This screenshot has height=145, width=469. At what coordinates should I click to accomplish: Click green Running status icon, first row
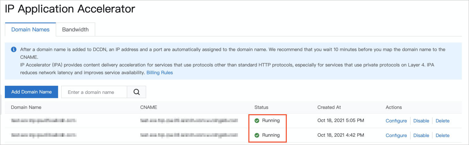[257, 121]
